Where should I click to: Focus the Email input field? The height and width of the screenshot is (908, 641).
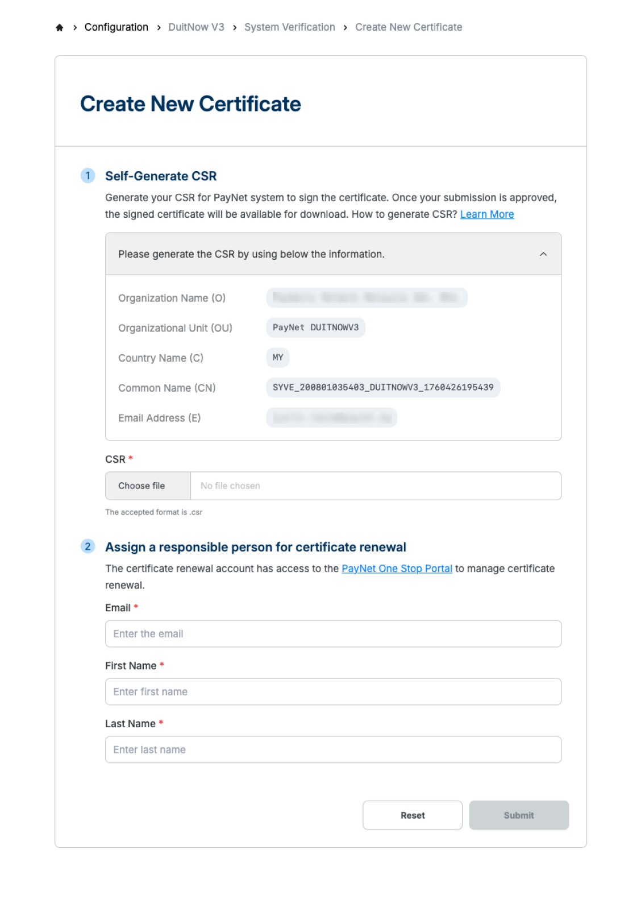(x=333, y=633)
